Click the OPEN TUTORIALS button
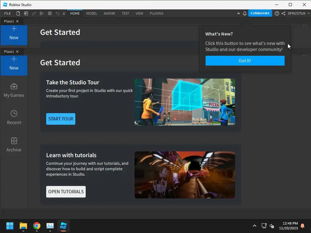Image resolution: width=311 pixels, height=233 pixels. tap(66, 192)
